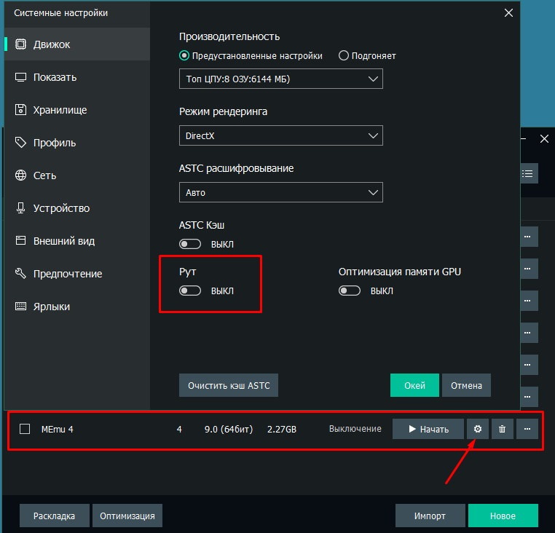Click the Сеть globe icon

click(20, 175)
